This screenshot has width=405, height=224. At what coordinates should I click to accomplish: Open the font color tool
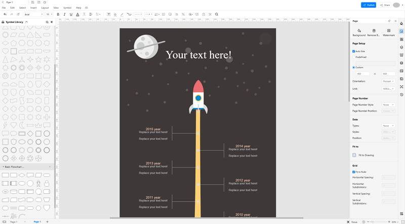click(x=77, y=15)
